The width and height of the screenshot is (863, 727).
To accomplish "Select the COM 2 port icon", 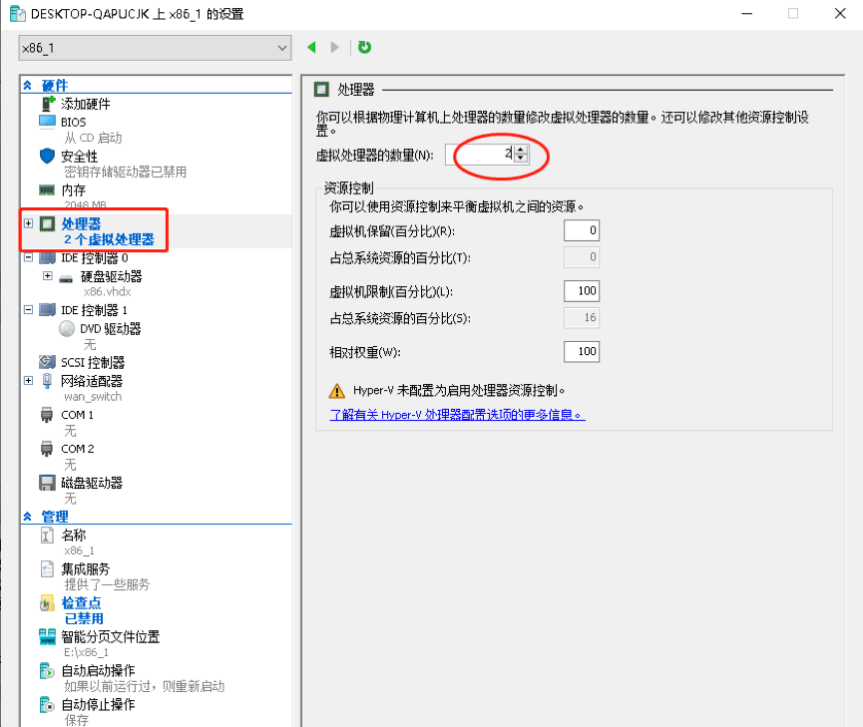I will [47, 449].
